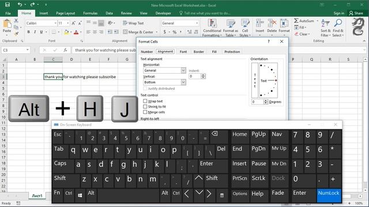Click Esc key on On-Screen Keyboard

point(57,137)
